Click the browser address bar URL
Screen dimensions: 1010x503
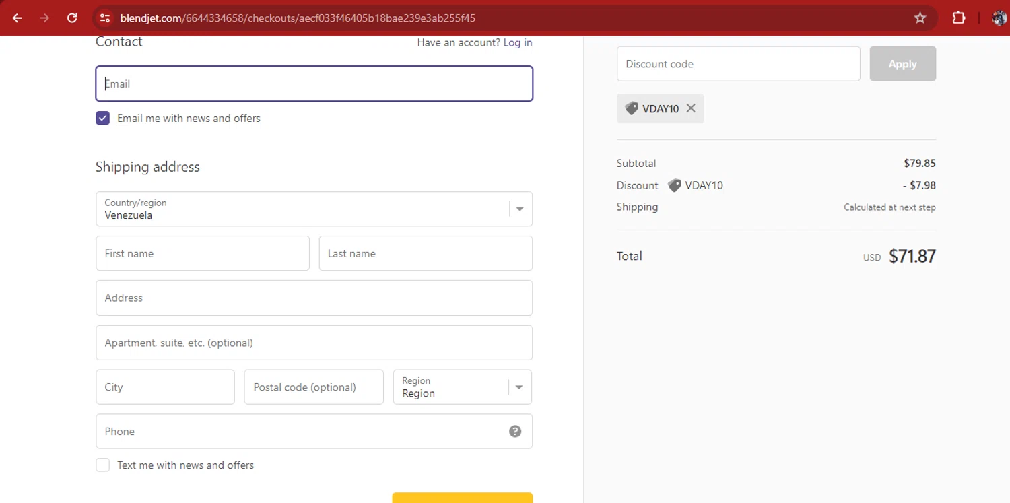(298, 18)
